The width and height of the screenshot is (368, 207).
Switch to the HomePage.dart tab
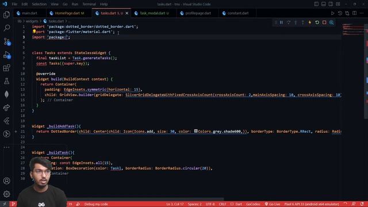point(70,13)
